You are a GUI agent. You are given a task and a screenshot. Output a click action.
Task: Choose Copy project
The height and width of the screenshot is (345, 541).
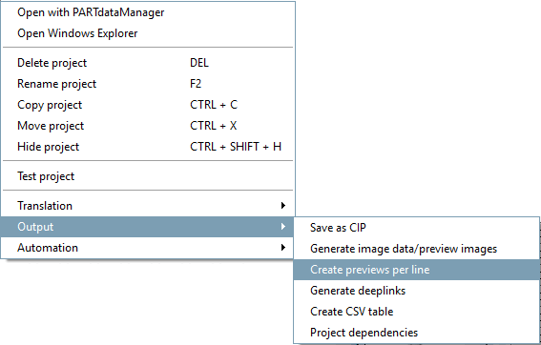[148, 105]
